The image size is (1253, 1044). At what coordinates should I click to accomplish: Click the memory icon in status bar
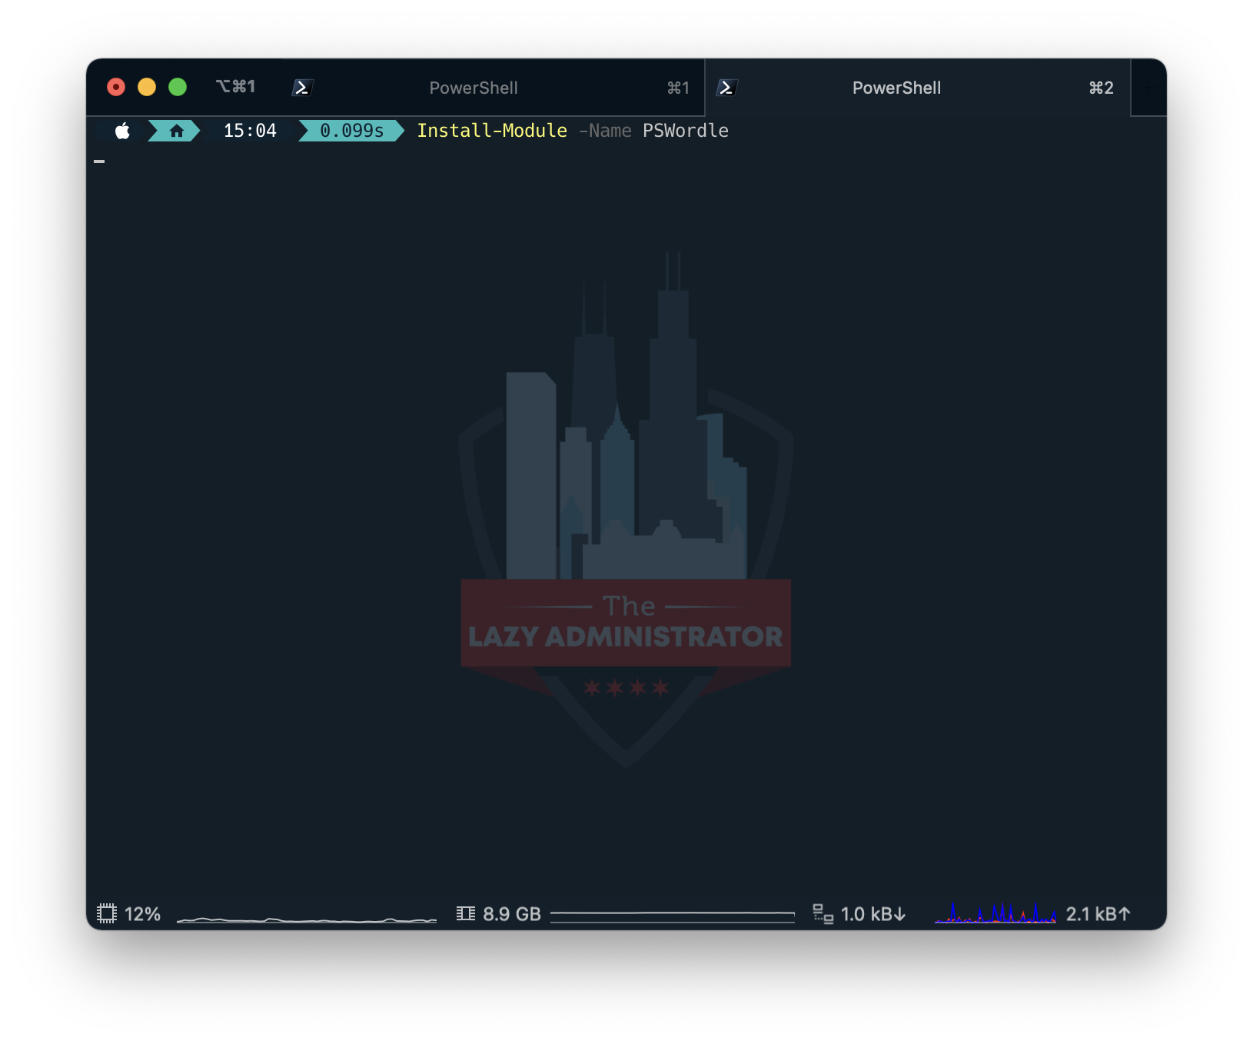[x=466, y=913]
